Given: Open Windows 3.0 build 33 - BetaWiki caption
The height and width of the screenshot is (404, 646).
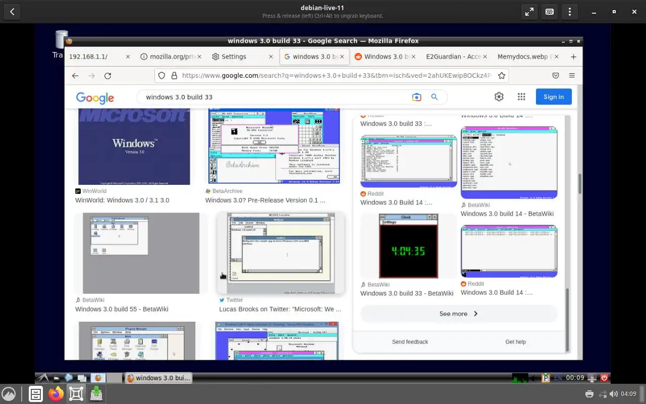Looking at the screenshot, I should point(407,293).
